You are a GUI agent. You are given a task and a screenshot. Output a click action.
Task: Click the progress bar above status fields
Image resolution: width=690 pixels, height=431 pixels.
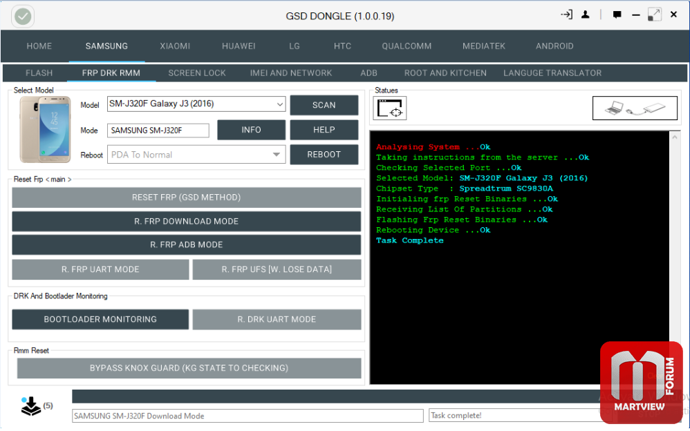click(x=337, y=396)
